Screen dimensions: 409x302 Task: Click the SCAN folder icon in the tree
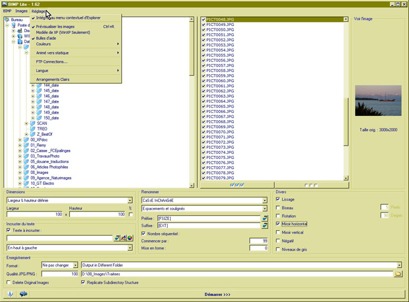33,123
